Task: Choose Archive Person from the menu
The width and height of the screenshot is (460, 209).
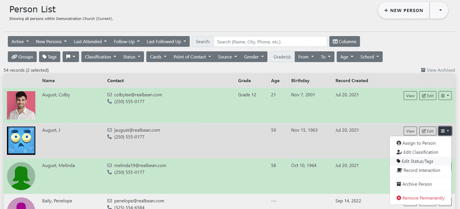Action: tap(420, 184)
